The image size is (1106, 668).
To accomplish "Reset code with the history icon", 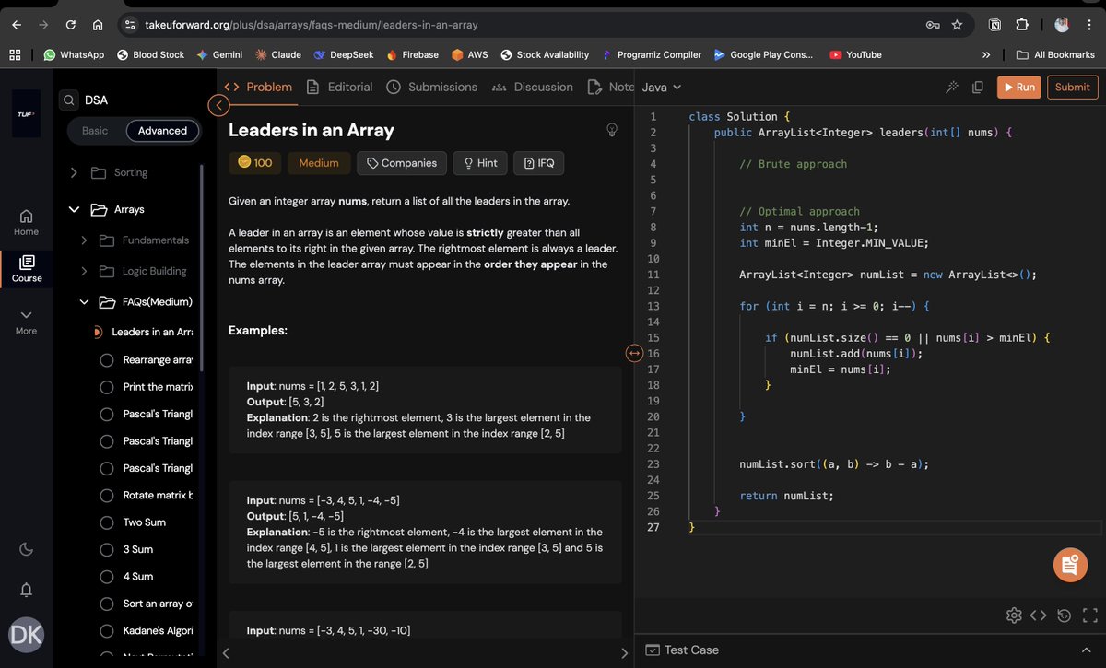I will pyautogui.click(x=1064, y=615).
